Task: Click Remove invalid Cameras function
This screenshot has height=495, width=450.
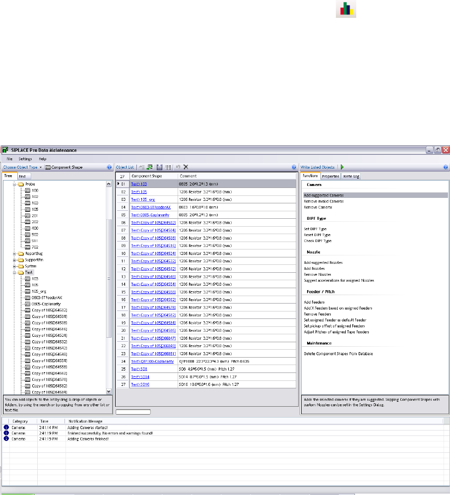Action: [323, 201]
